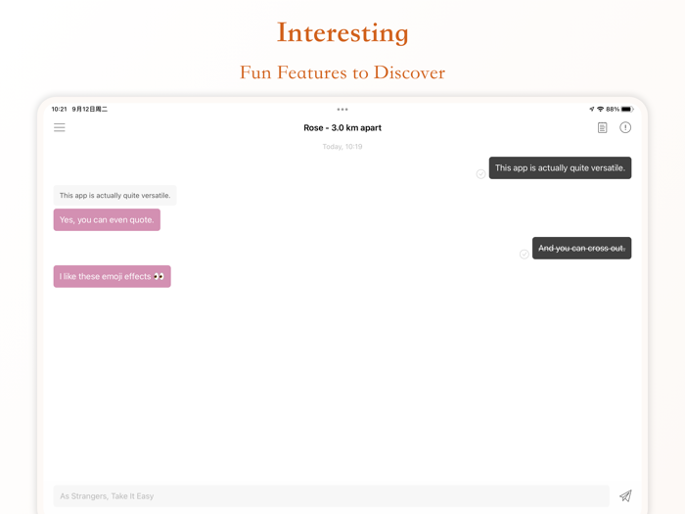Select the crossed-out 'And you can cross out' bubble
This screenshot has width=685, height=514.
pyautogui.click(x=581, y=249)
